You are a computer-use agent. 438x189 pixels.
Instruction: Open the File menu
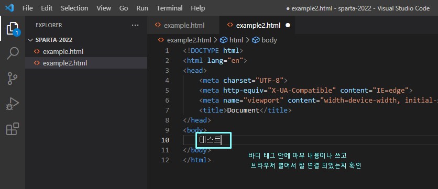(27, 8)
